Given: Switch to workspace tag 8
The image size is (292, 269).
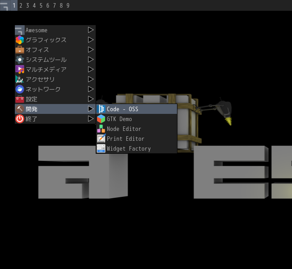Looking at the screenshot, I should click(x=61, y=5).
